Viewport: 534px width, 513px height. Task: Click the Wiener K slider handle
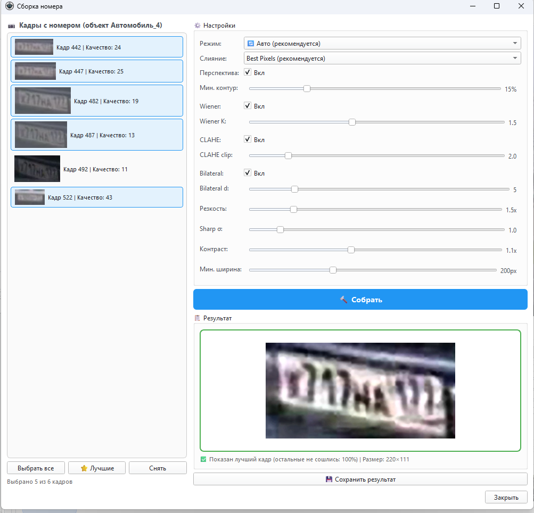click(352, 122)
